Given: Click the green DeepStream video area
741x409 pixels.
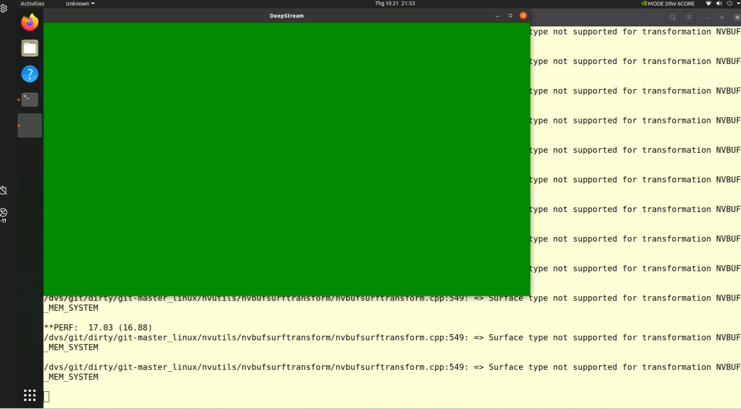Looking at the screenshot, I should point(287,159).
